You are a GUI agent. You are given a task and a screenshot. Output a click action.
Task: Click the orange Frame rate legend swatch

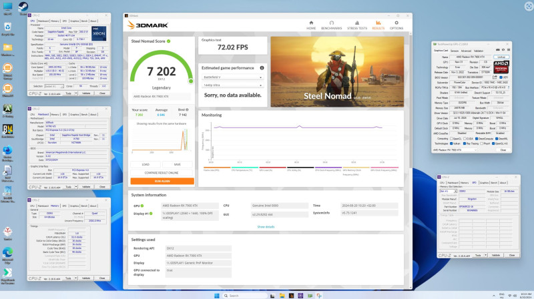click(x=217, y=168)
